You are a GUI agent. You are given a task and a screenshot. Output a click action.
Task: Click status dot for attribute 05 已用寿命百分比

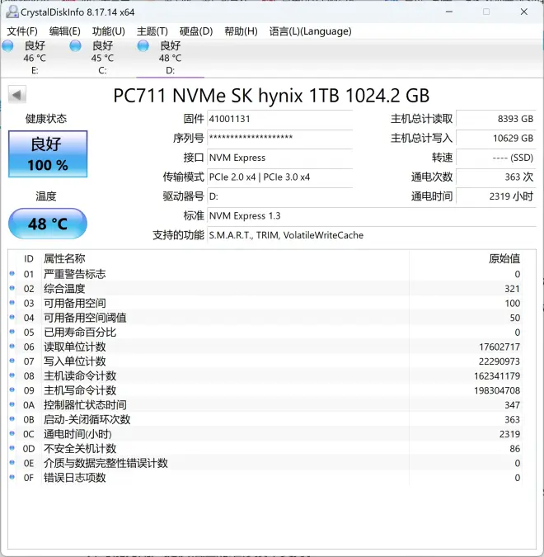(x=12, y=332)
